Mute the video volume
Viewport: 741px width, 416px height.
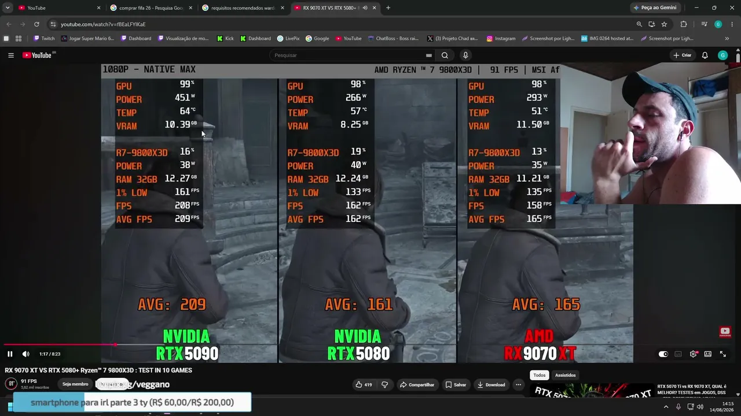click(x=25, y=354)
